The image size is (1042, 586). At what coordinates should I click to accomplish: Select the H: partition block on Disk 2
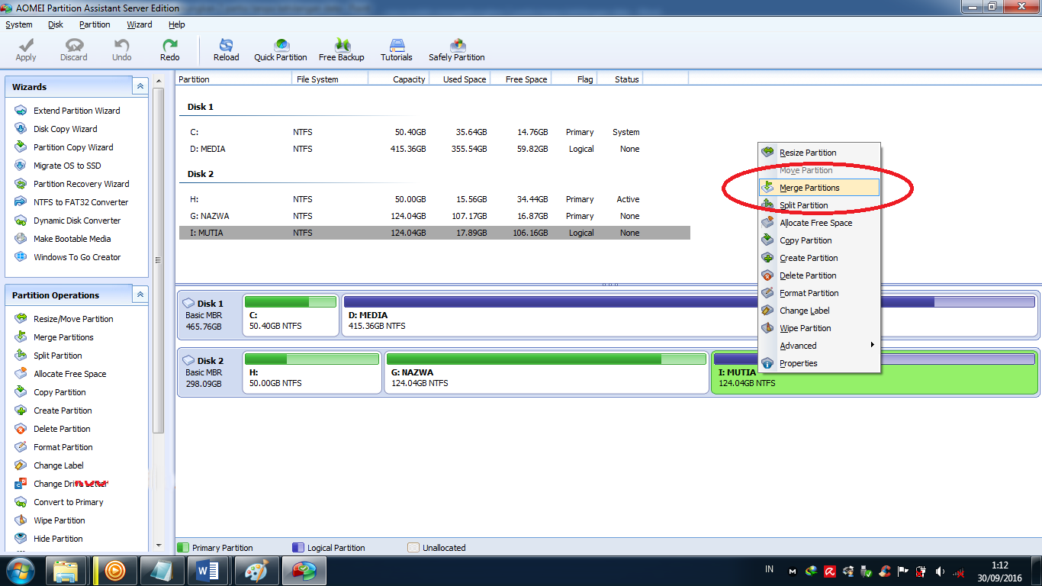[312, 372]
